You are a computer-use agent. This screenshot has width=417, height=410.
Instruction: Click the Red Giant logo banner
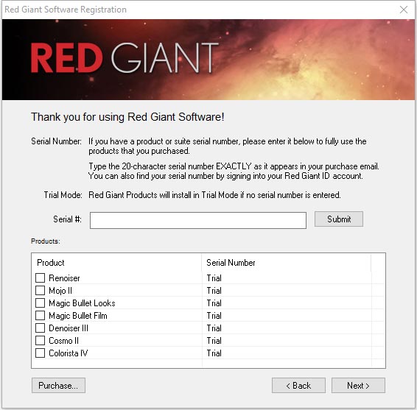(x=125, y=57)
